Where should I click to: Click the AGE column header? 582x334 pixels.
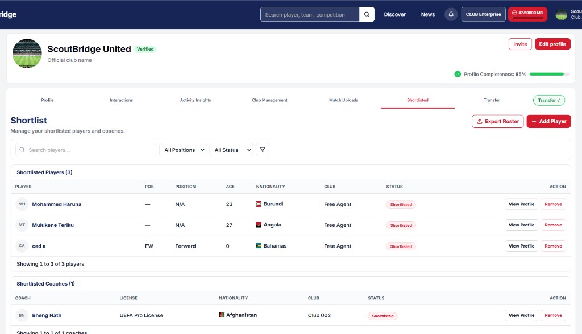click(230, 187)
